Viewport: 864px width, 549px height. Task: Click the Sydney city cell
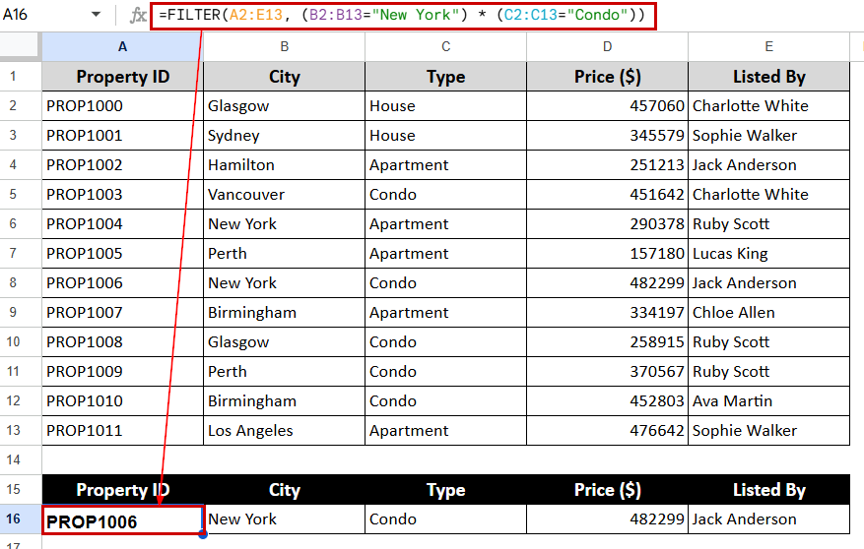[285, 136]
